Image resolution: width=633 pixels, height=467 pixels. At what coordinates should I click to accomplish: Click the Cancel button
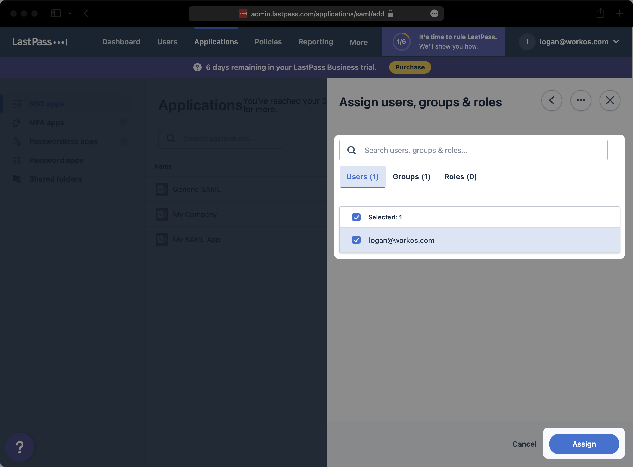(x=524, y=443)
